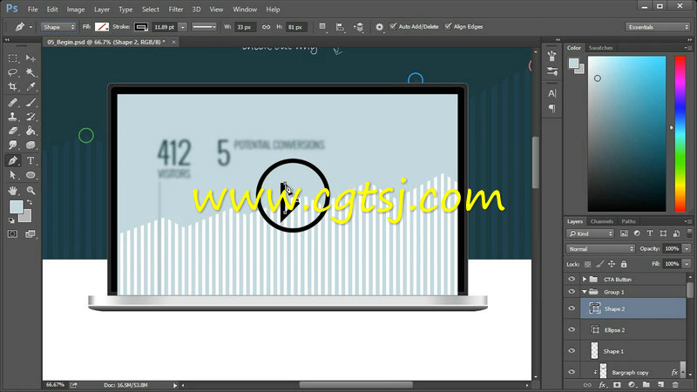
Task: Select the Magic Wand tool
Action: point(30,72)
